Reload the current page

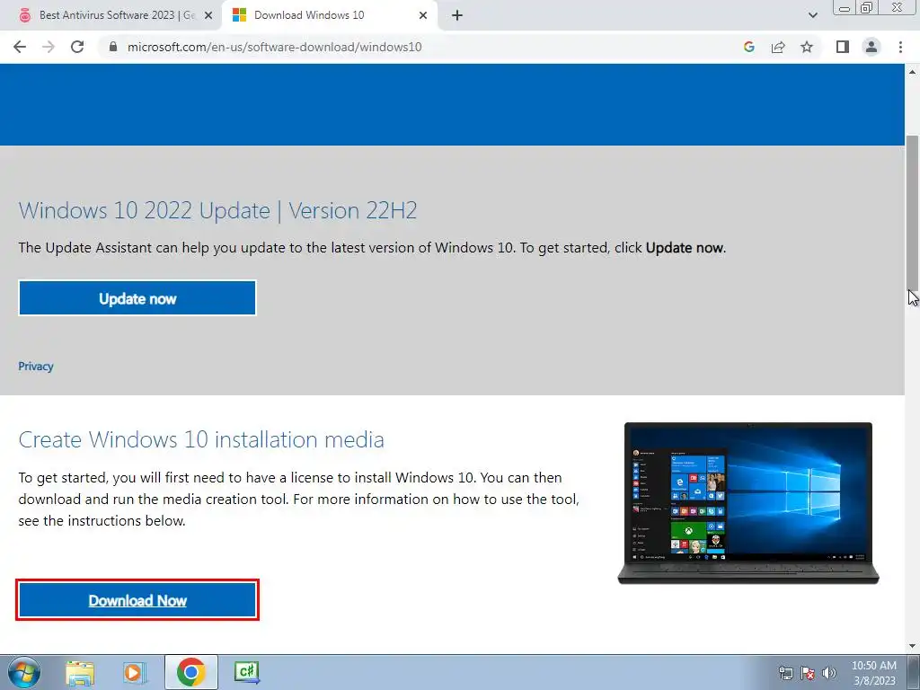coord(77,47)
